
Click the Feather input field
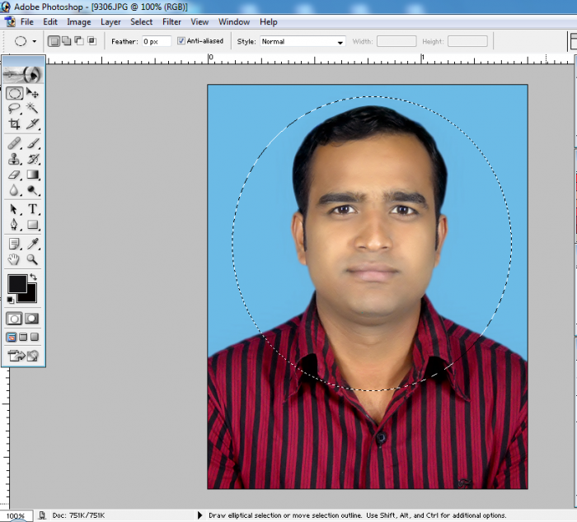click(156, 41)
